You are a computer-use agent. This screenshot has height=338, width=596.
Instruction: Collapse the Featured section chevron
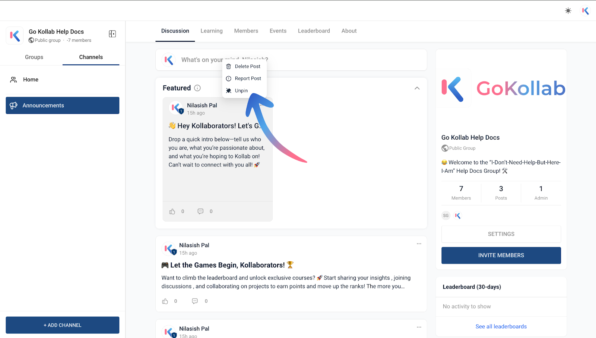pos(417,88)
